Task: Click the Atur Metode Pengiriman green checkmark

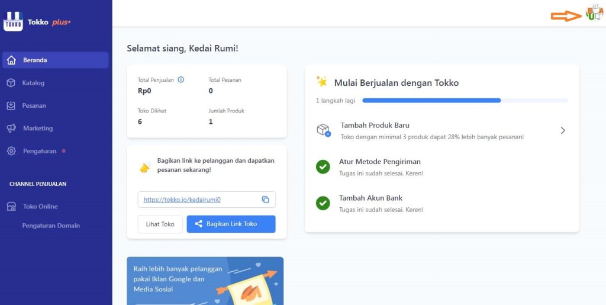Action: coord(323,167)
